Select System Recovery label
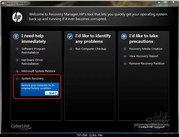Screen dimensions: 179x137 click(32, 79)
